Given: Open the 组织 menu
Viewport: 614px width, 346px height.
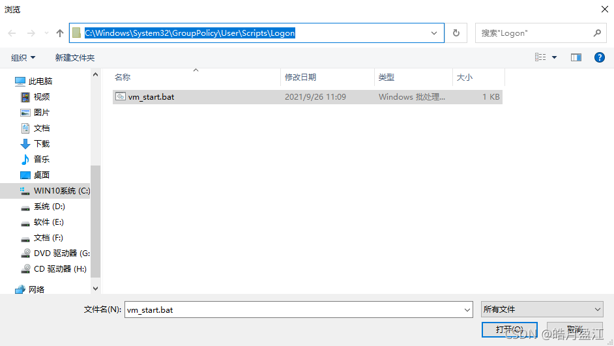Looking at the screenshot, I should (x=23, y=57).
